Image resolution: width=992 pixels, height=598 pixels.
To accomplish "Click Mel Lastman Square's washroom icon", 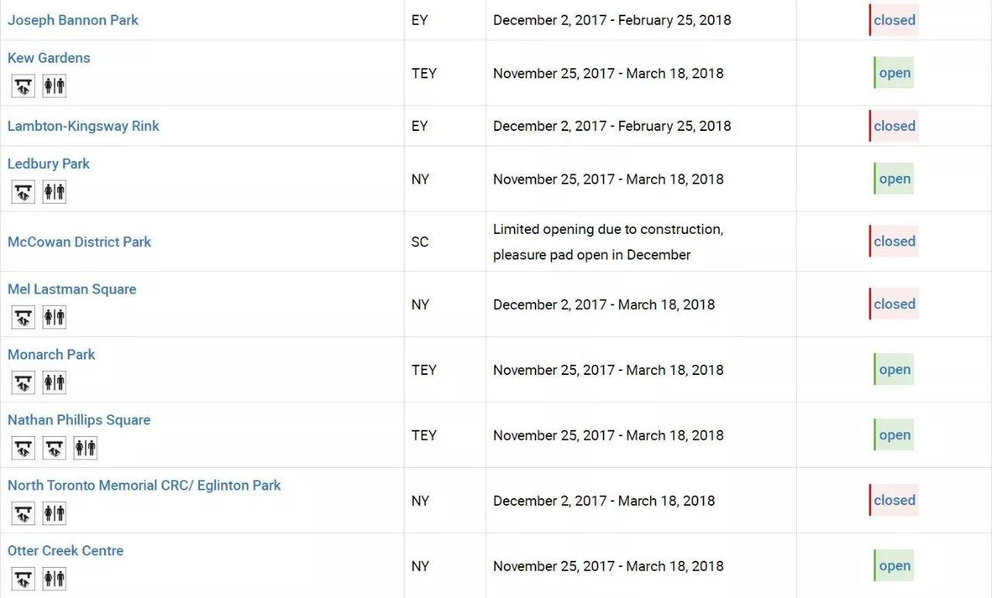I will point(54,318).
